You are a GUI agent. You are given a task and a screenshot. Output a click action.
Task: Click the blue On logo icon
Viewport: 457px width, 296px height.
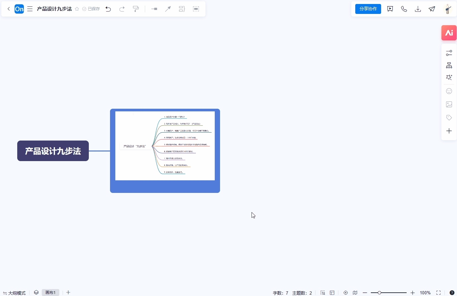(19, 9)
